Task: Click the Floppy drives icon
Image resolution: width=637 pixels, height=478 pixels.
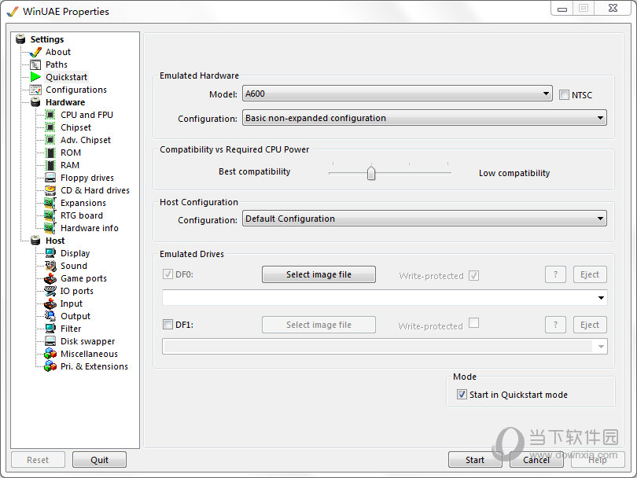Action: point(50,178)
